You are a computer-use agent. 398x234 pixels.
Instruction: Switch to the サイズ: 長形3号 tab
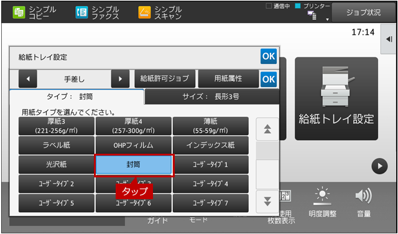click(x=211, y=97)
